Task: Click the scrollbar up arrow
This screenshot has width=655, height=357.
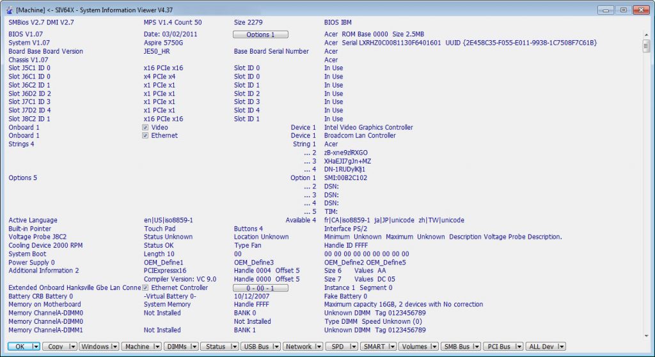Action: pos(647,35)
